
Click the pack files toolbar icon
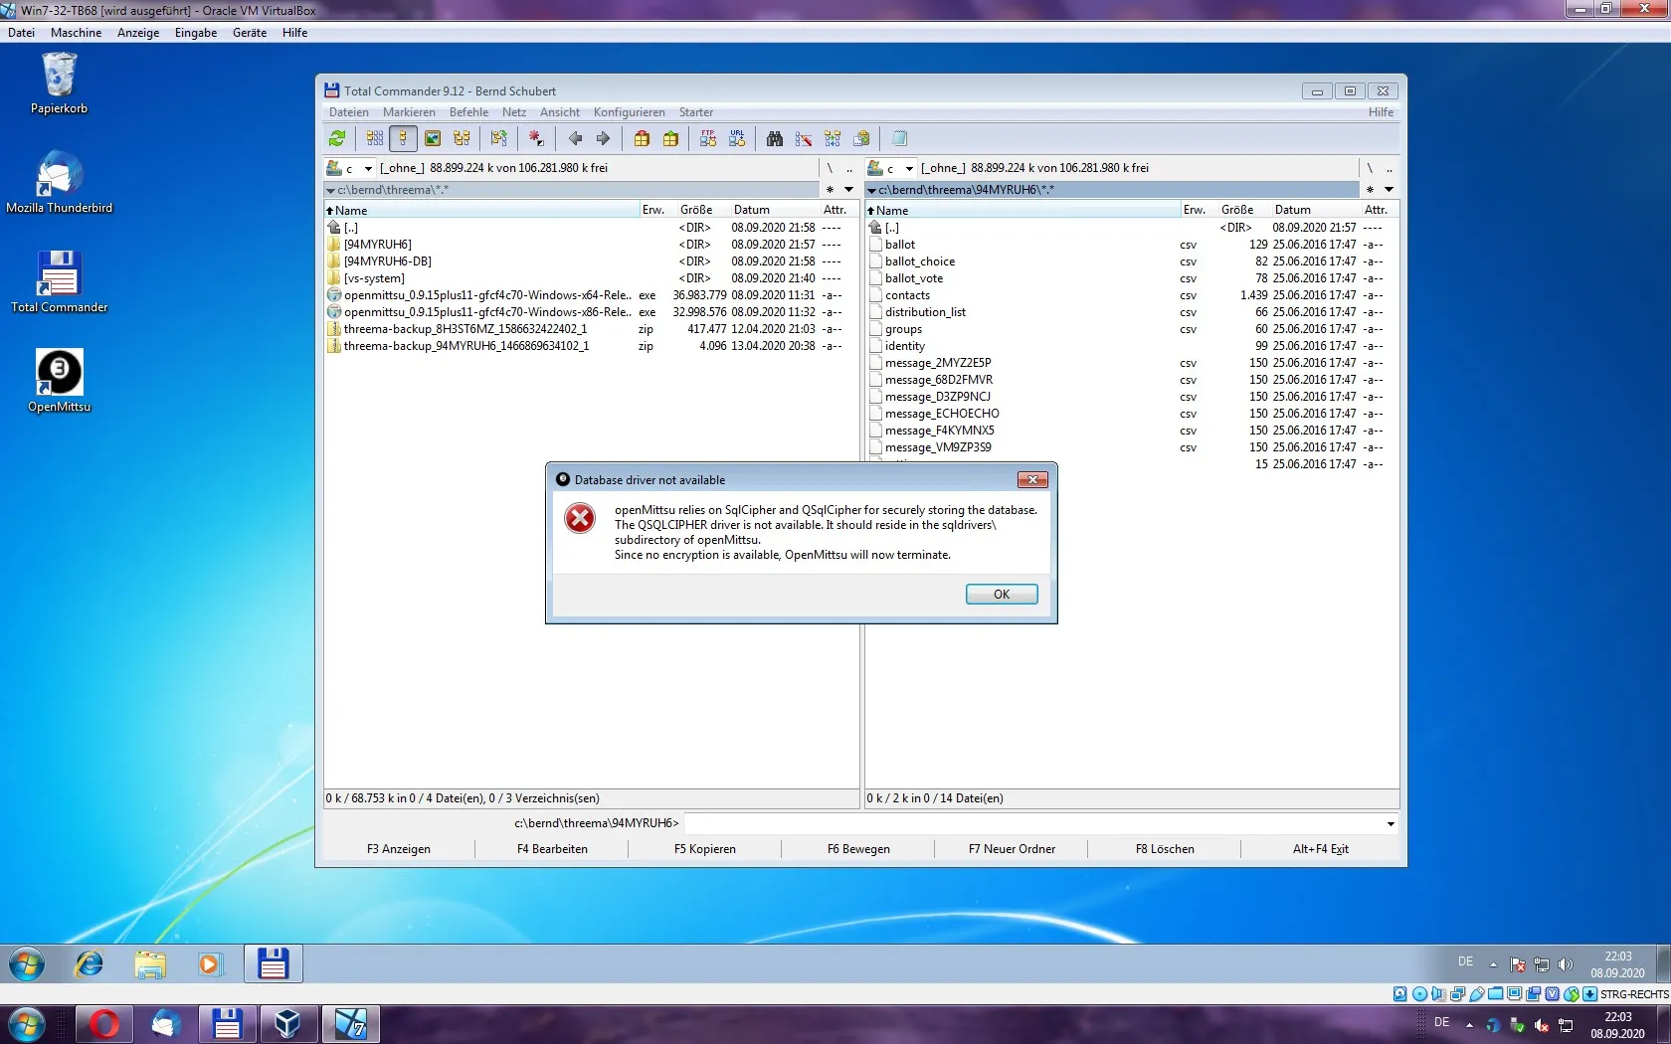642,138
